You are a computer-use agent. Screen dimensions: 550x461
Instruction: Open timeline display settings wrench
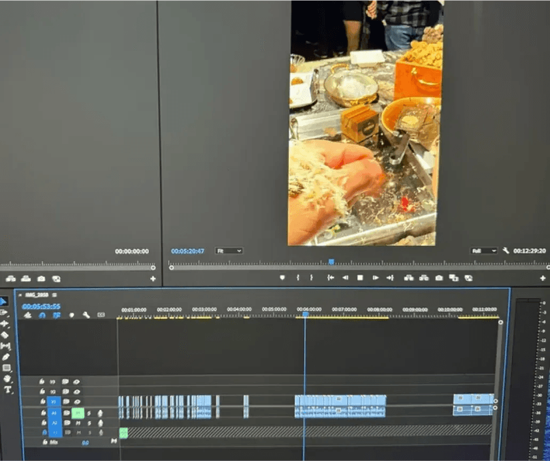[86, 315]
